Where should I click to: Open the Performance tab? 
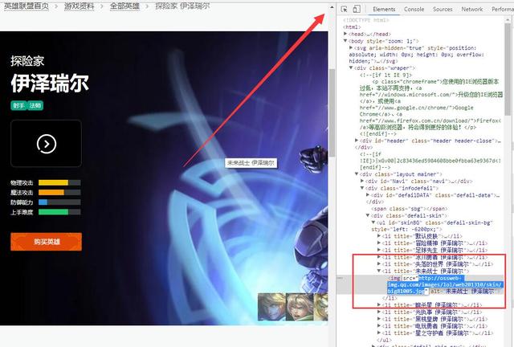[503, 10]
